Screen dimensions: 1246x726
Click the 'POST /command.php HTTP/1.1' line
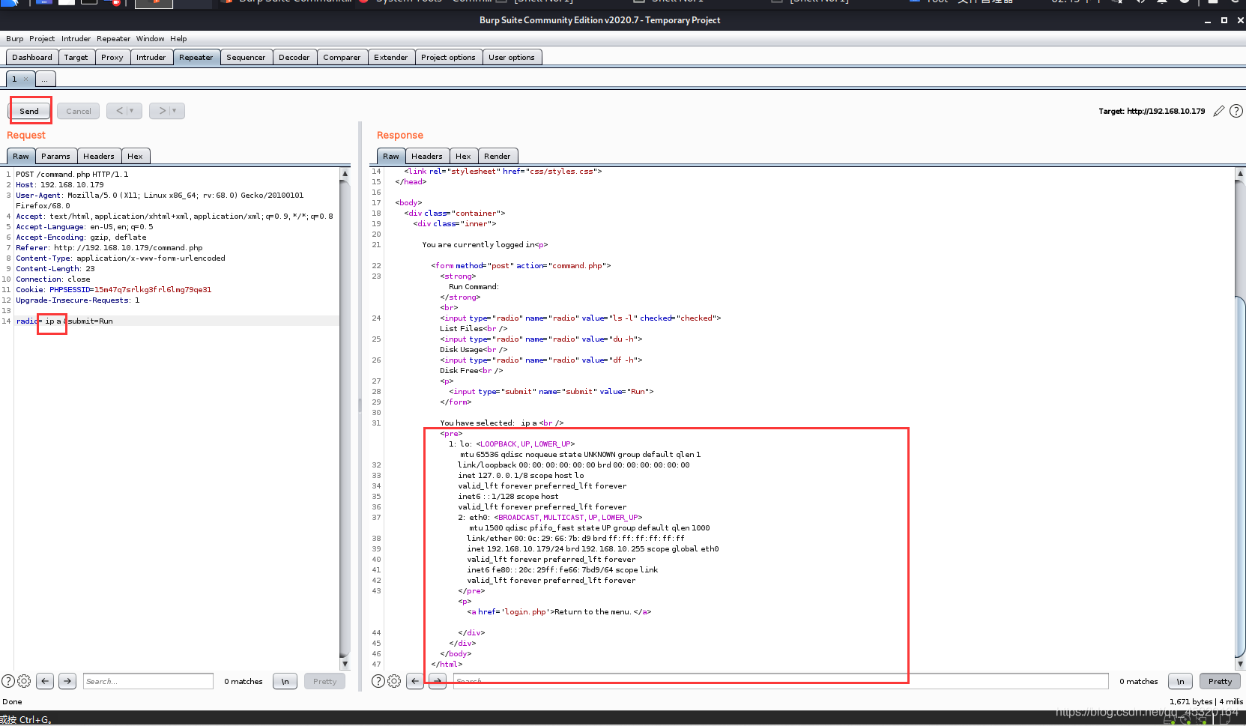(x=72, y=174)
